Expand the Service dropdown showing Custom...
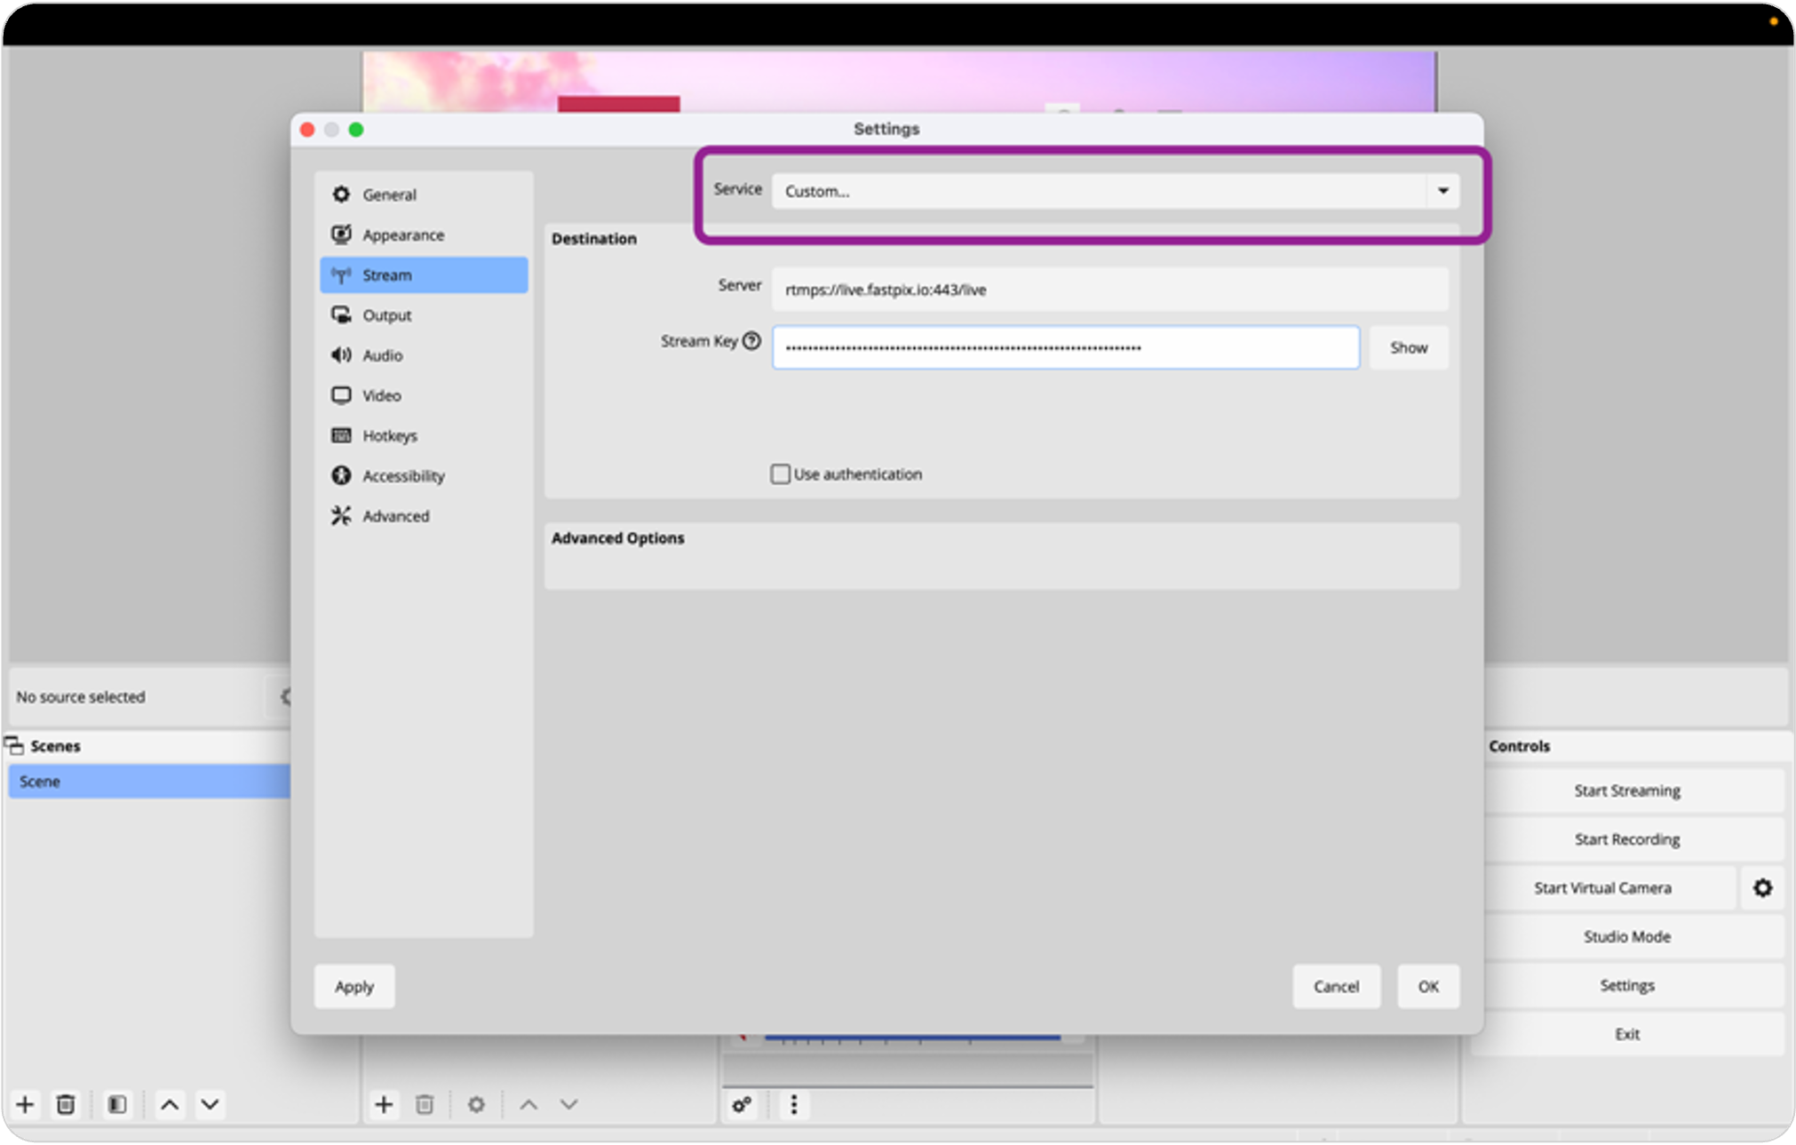 pos(1115,191)
